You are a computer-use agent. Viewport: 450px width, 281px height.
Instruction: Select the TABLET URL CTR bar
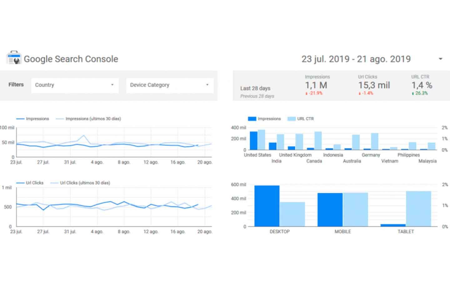pos(418,209)
